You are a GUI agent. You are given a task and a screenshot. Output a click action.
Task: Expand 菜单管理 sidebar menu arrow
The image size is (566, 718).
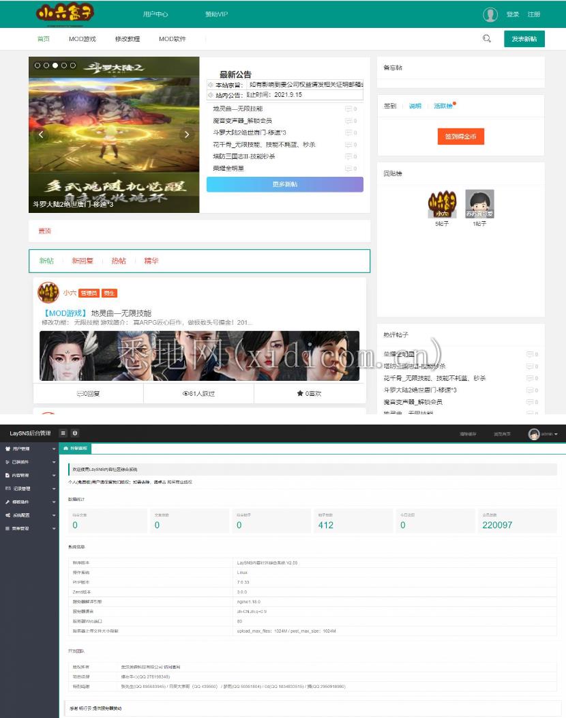point(54,529)
